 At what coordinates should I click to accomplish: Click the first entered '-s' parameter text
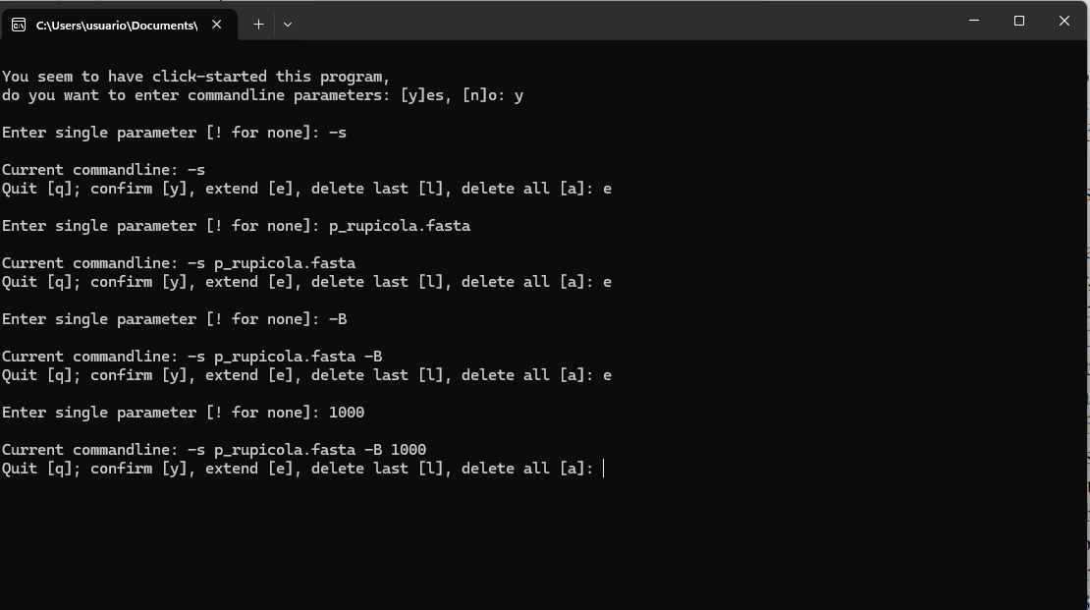[x=337, y=133]
